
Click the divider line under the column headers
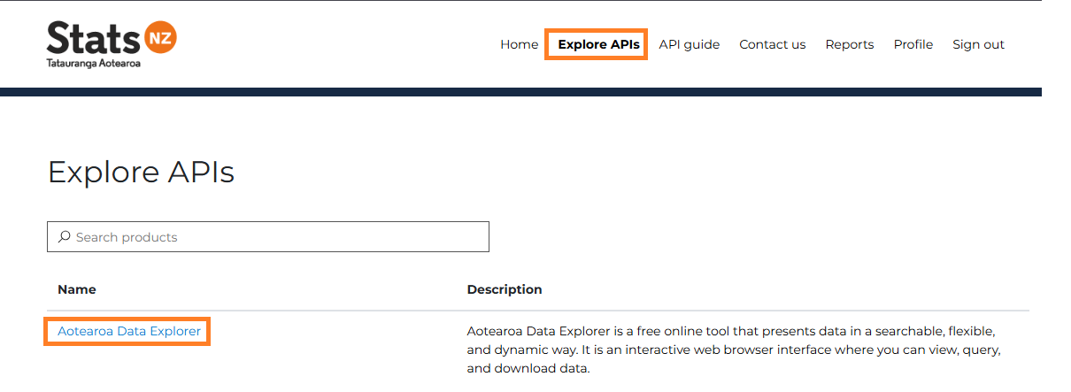click(538, 311)
